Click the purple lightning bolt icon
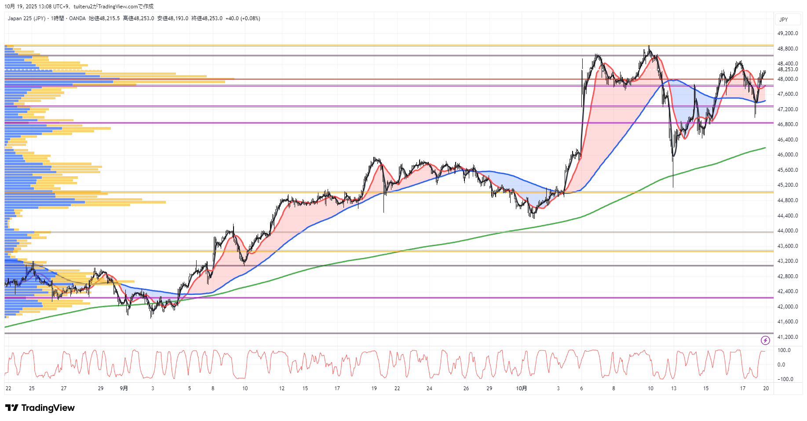 click(765, 340)
